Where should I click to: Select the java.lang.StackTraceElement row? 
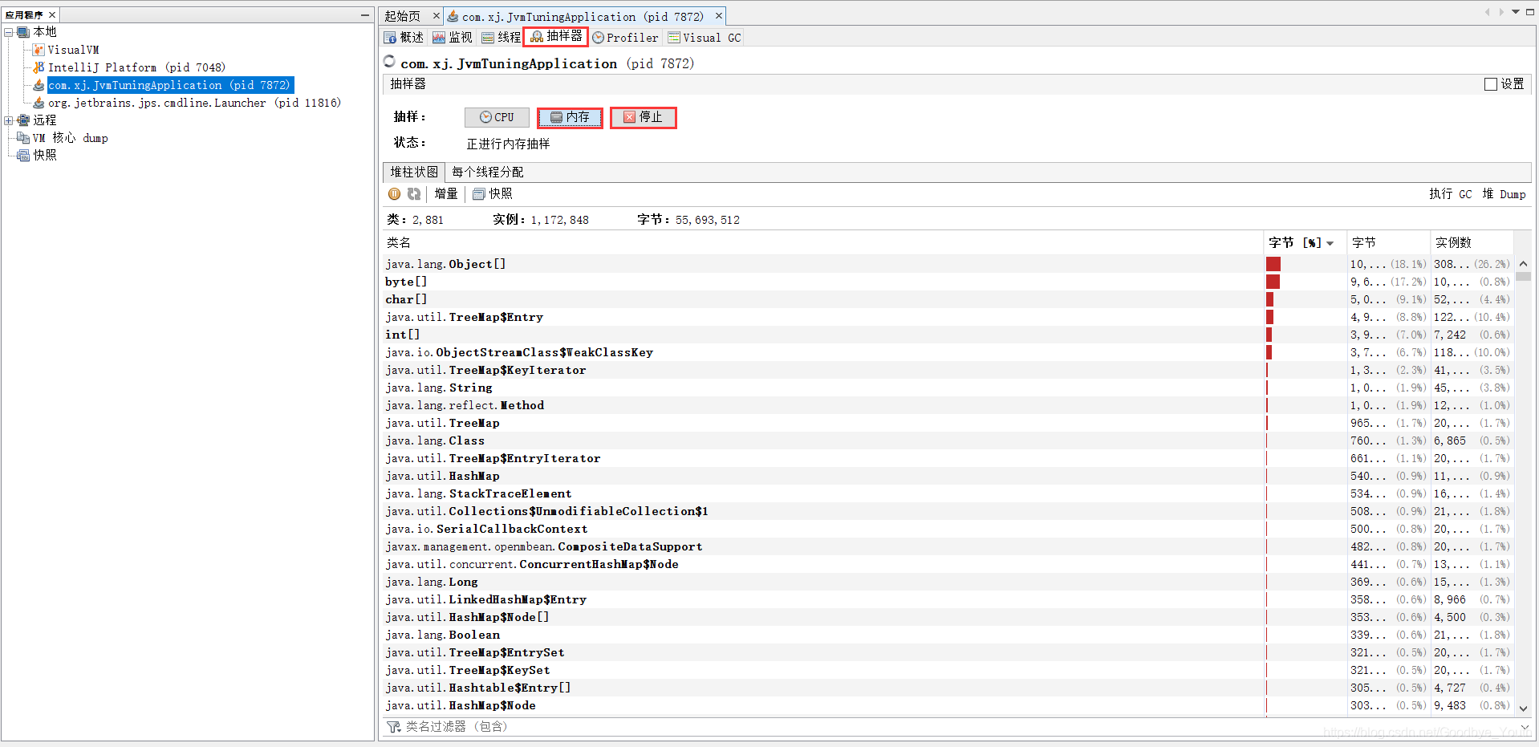948,493
